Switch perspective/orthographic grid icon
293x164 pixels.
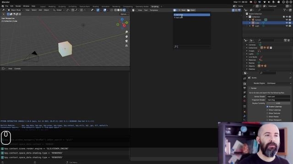point(126,46)
